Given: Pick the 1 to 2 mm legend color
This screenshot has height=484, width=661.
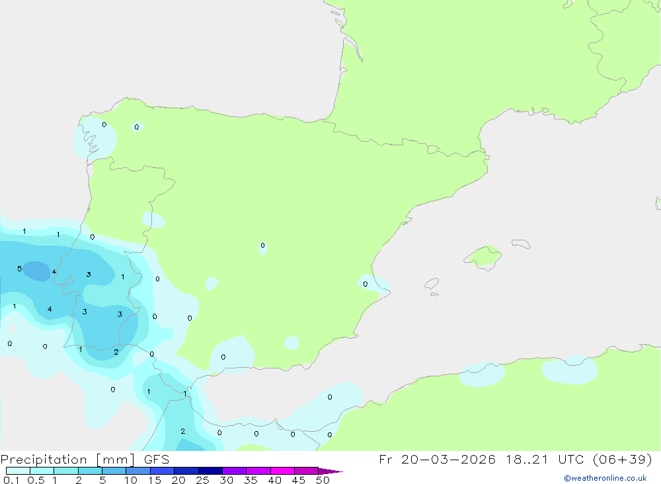Looking at the screenshot, I should click(x=66, y=471).
